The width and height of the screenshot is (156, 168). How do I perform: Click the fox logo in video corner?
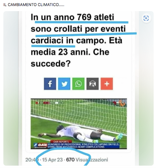(x=122, y=103)
